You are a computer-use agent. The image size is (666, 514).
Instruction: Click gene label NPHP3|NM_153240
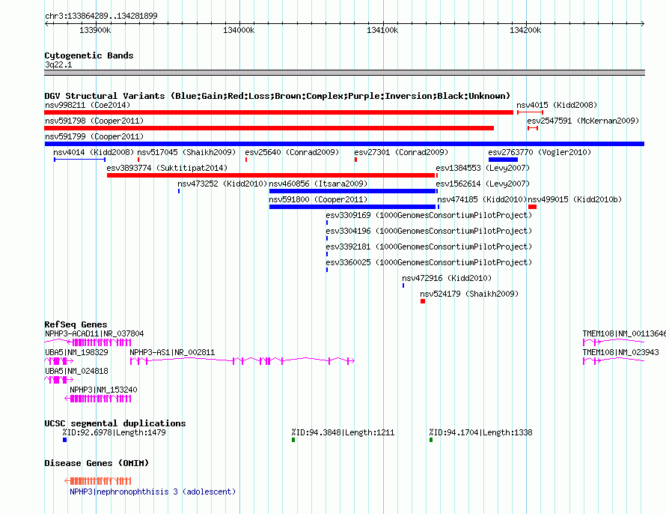coord(103,390)
